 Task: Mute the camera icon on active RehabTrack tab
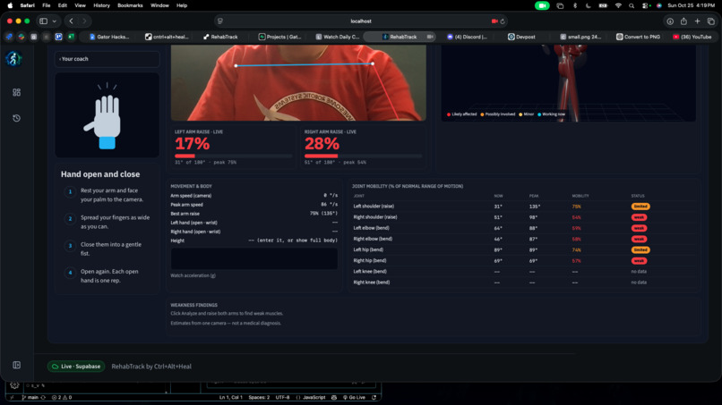(430, 37)
